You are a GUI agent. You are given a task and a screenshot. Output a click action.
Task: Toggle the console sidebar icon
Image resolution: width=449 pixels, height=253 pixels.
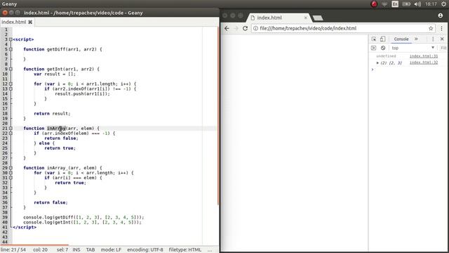point(373,48)
